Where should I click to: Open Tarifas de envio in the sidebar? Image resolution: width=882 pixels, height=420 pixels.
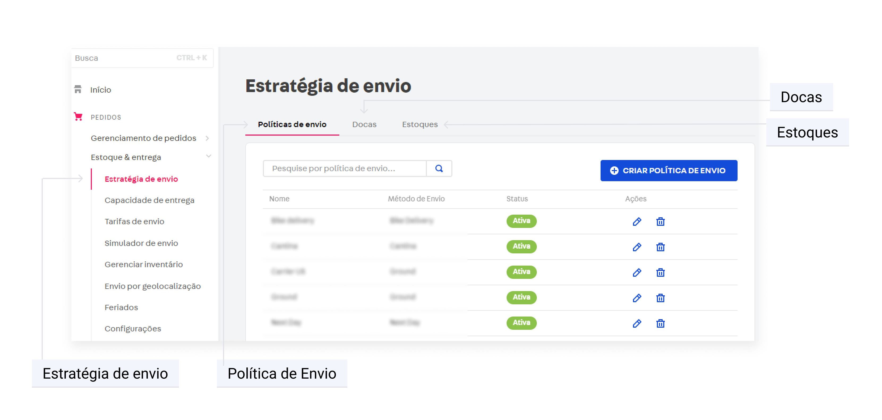tap(134, 221)
